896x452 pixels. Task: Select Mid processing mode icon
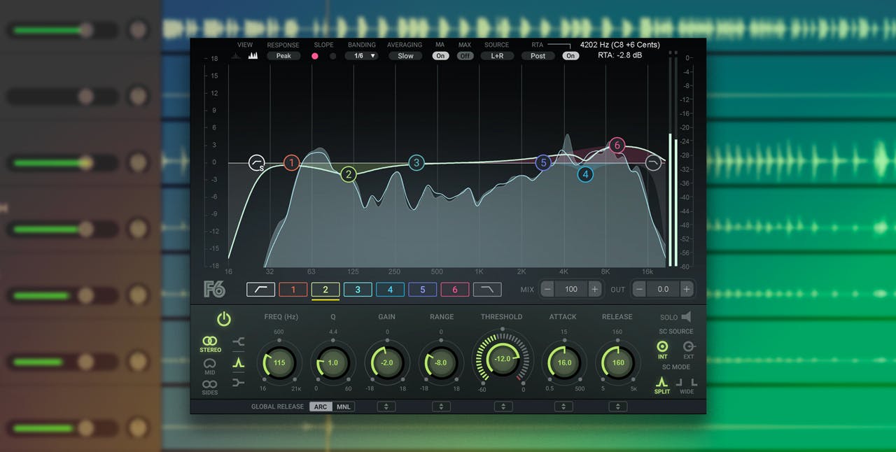210,364
